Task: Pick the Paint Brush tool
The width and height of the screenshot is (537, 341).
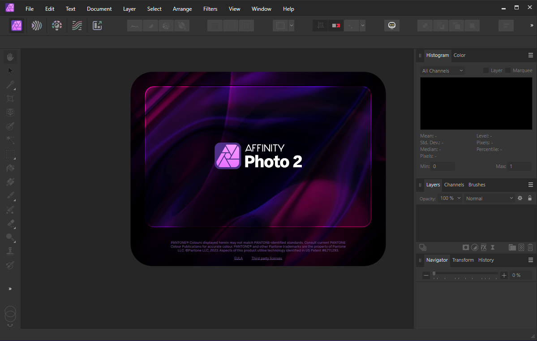Action: (10, 196)
